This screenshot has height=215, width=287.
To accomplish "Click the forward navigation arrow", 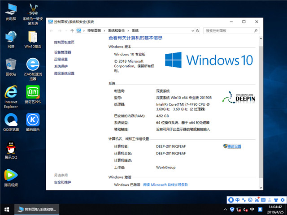I will (60, 31).
